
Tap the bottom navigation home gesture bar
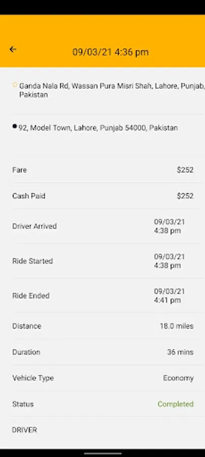tap(102, 453)
